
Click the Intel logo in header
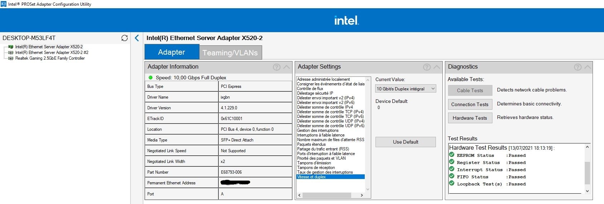click(346, 20)
